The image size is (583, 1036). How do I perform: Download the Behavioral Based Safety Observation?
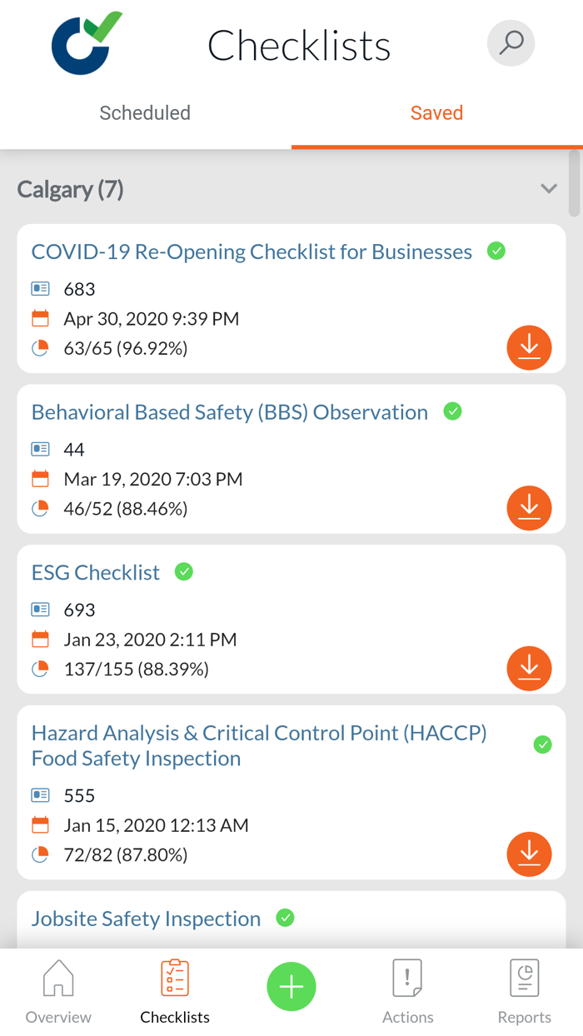point(529,508)
